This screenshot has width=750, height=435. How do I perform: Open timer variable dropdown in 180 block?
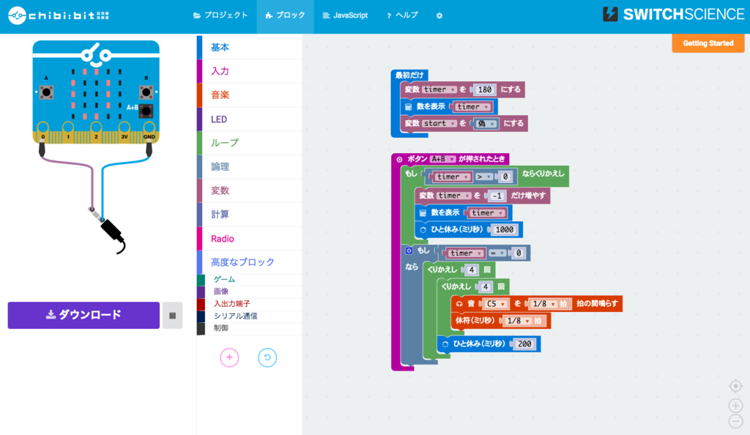click(439, 89)
